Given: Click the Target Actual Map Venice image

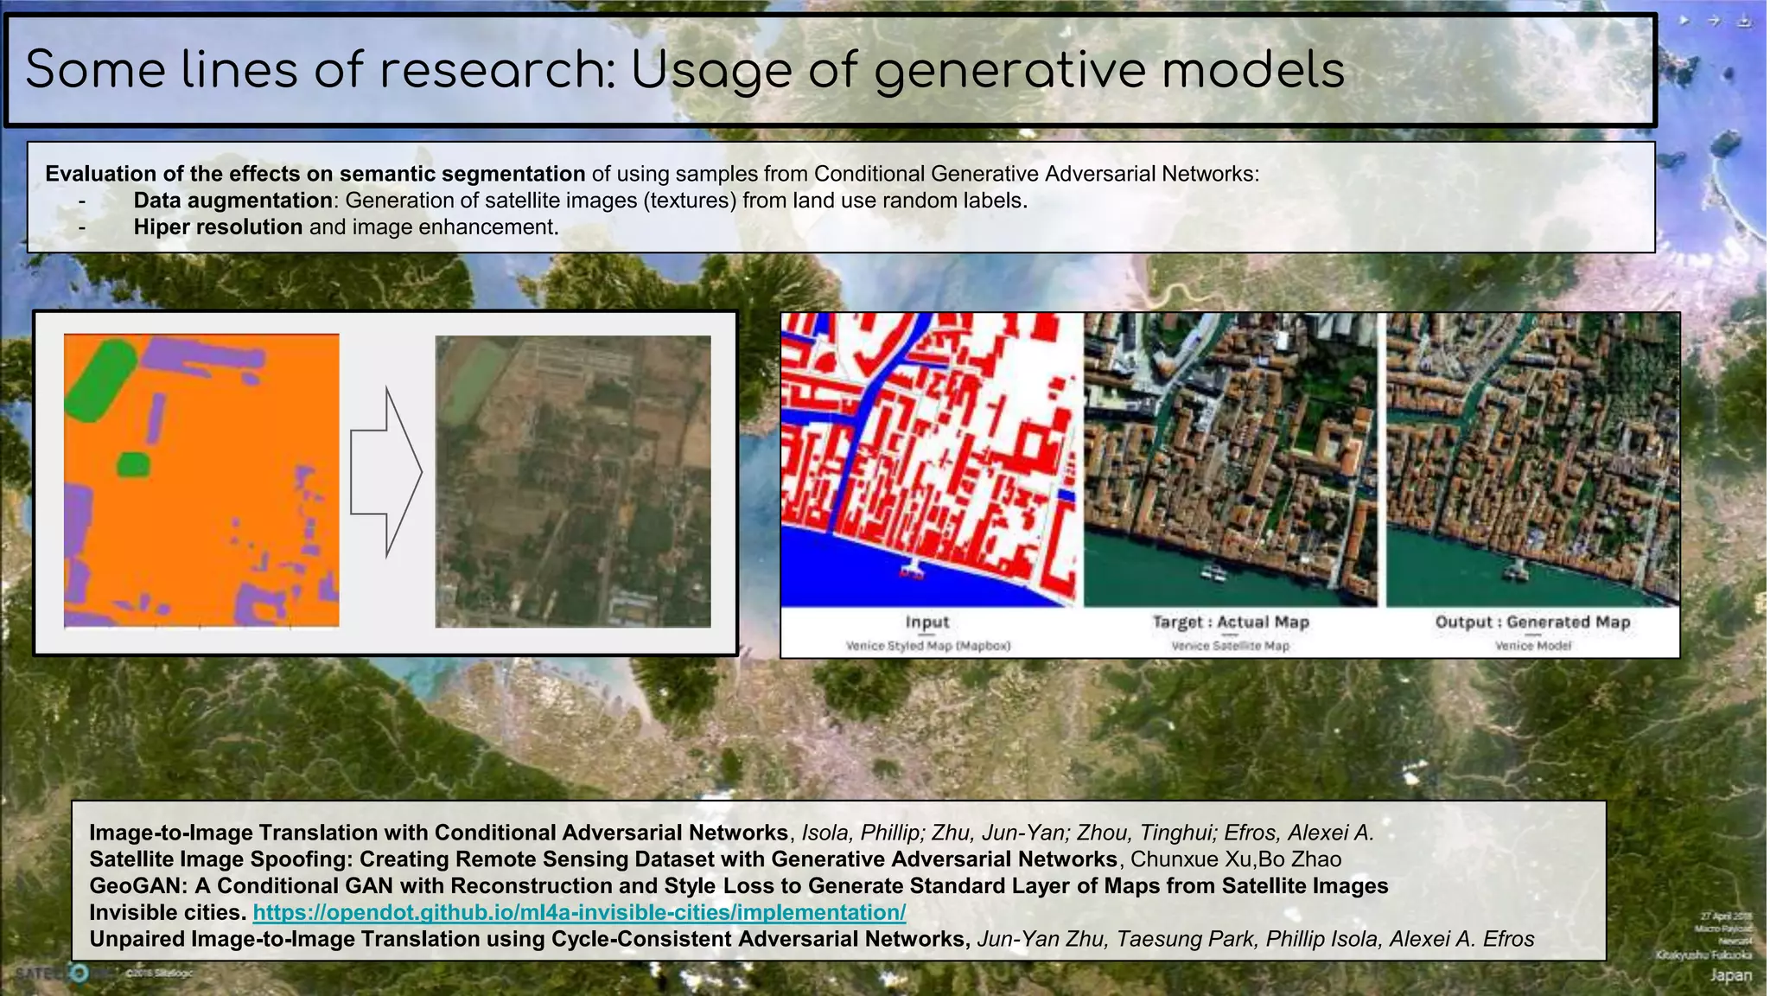Looking at the screenshot, I should pyautogui.click(x=1231, y=460).
